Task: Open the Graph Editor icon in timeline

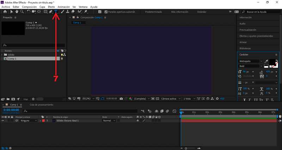Action: coord(174,111)
